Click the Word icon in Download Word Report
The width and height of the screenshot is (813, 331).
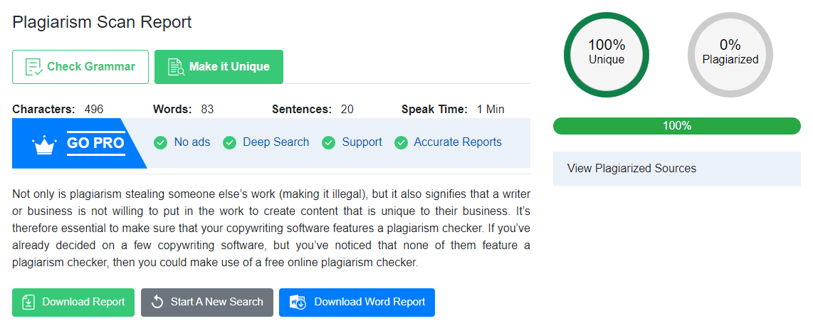[298, 302]
